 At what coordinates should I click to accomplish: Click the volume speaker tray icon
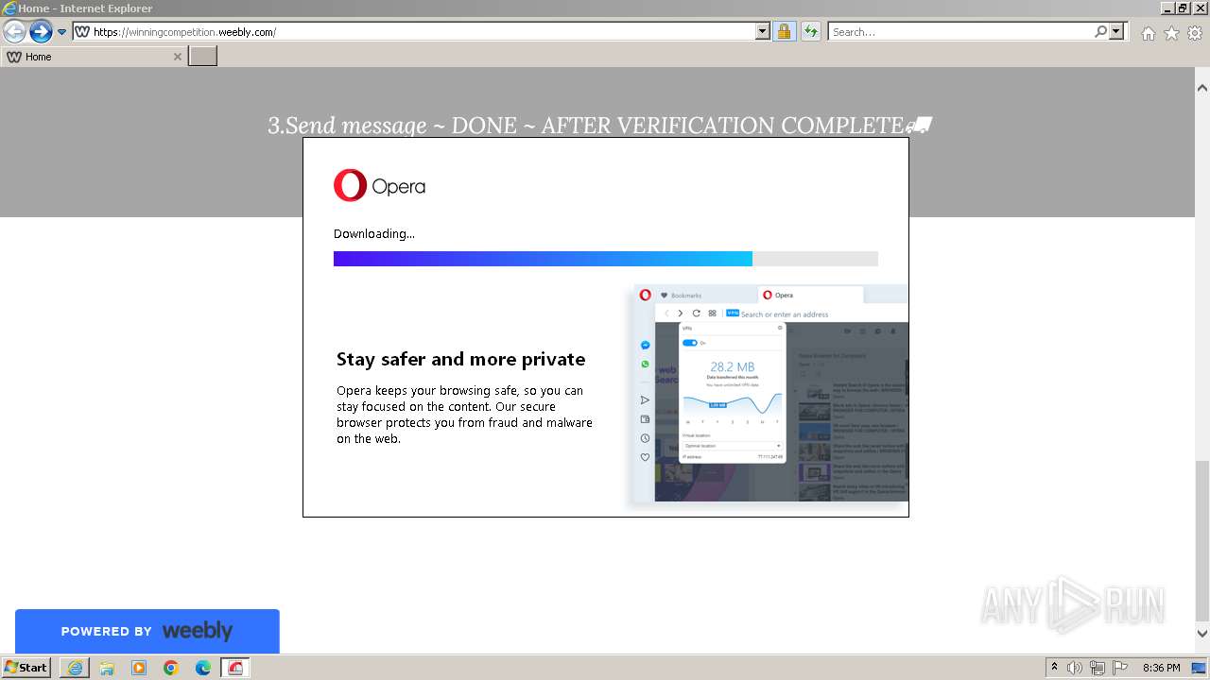pyautogui.click(x=1075, y=668)
